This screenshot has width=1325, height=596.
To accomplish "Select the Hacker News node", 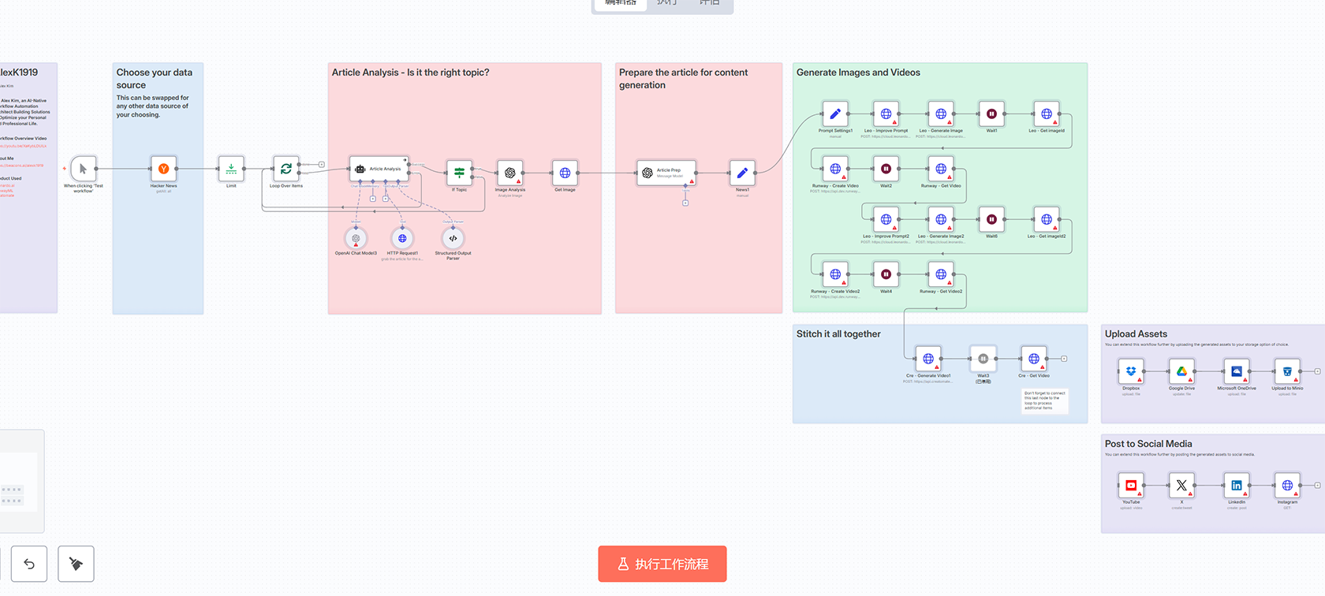I will 163,169.
